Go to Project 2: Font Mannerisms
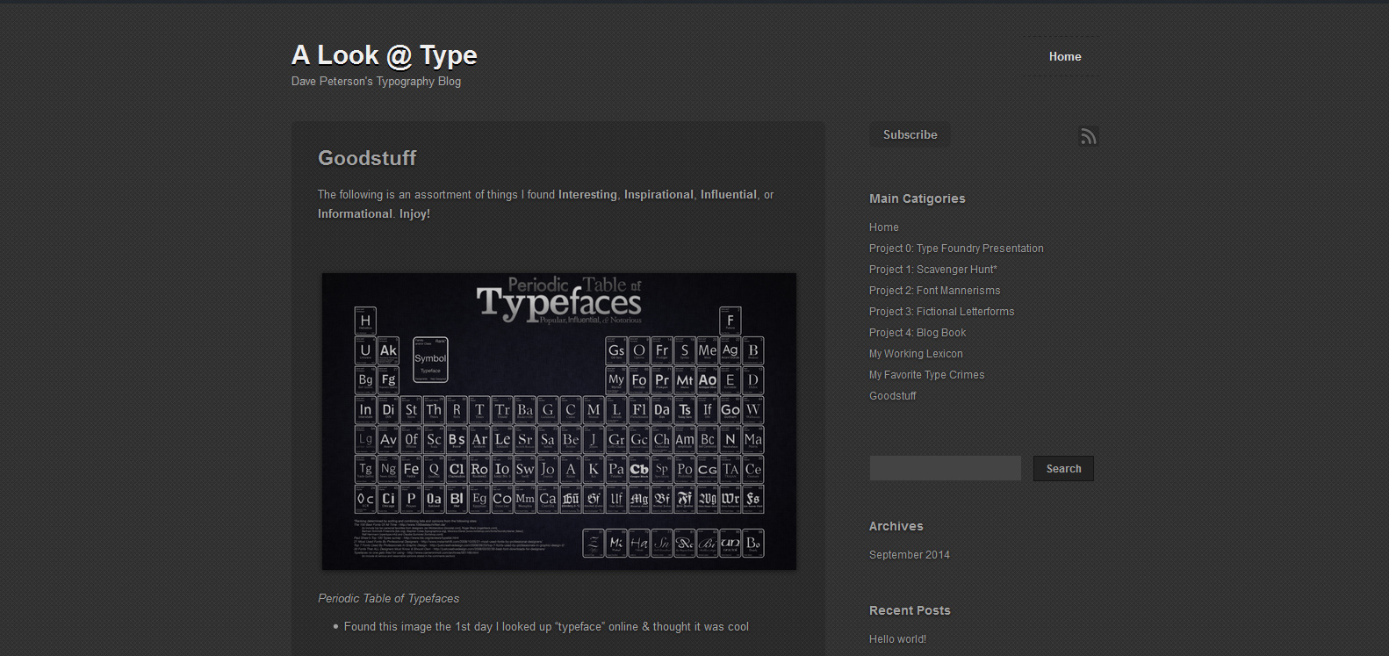 coord(934,291)
